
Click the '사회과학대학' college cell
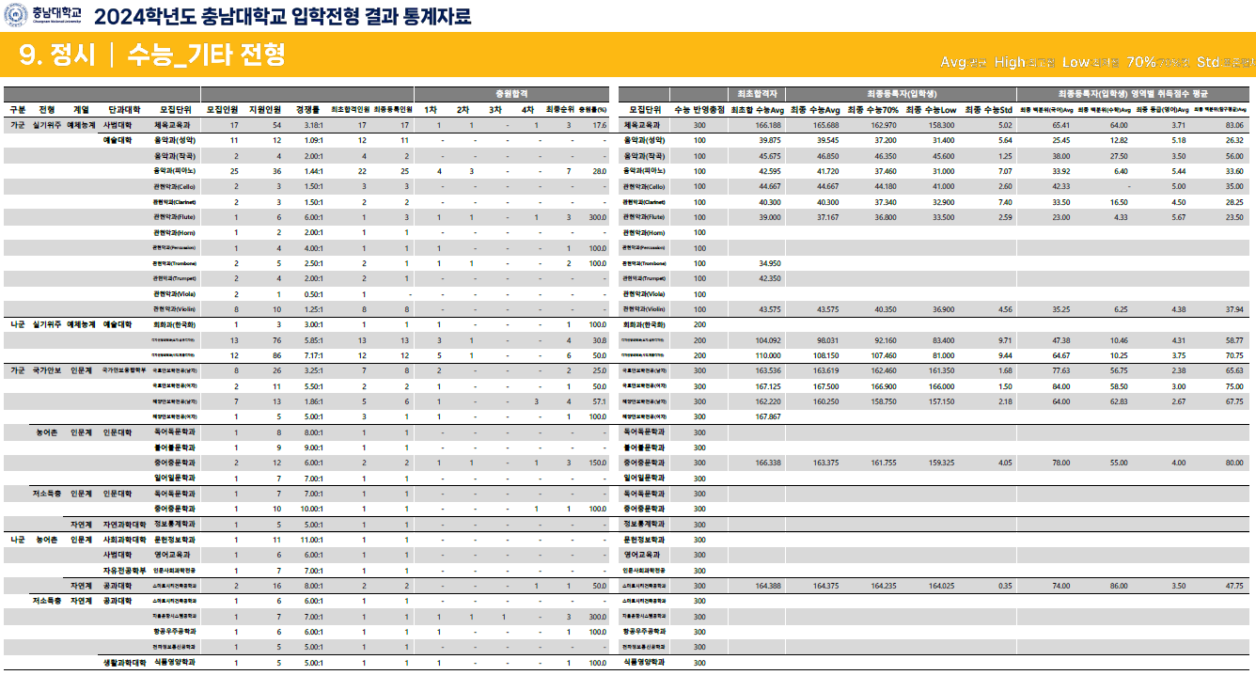point(125,540)
